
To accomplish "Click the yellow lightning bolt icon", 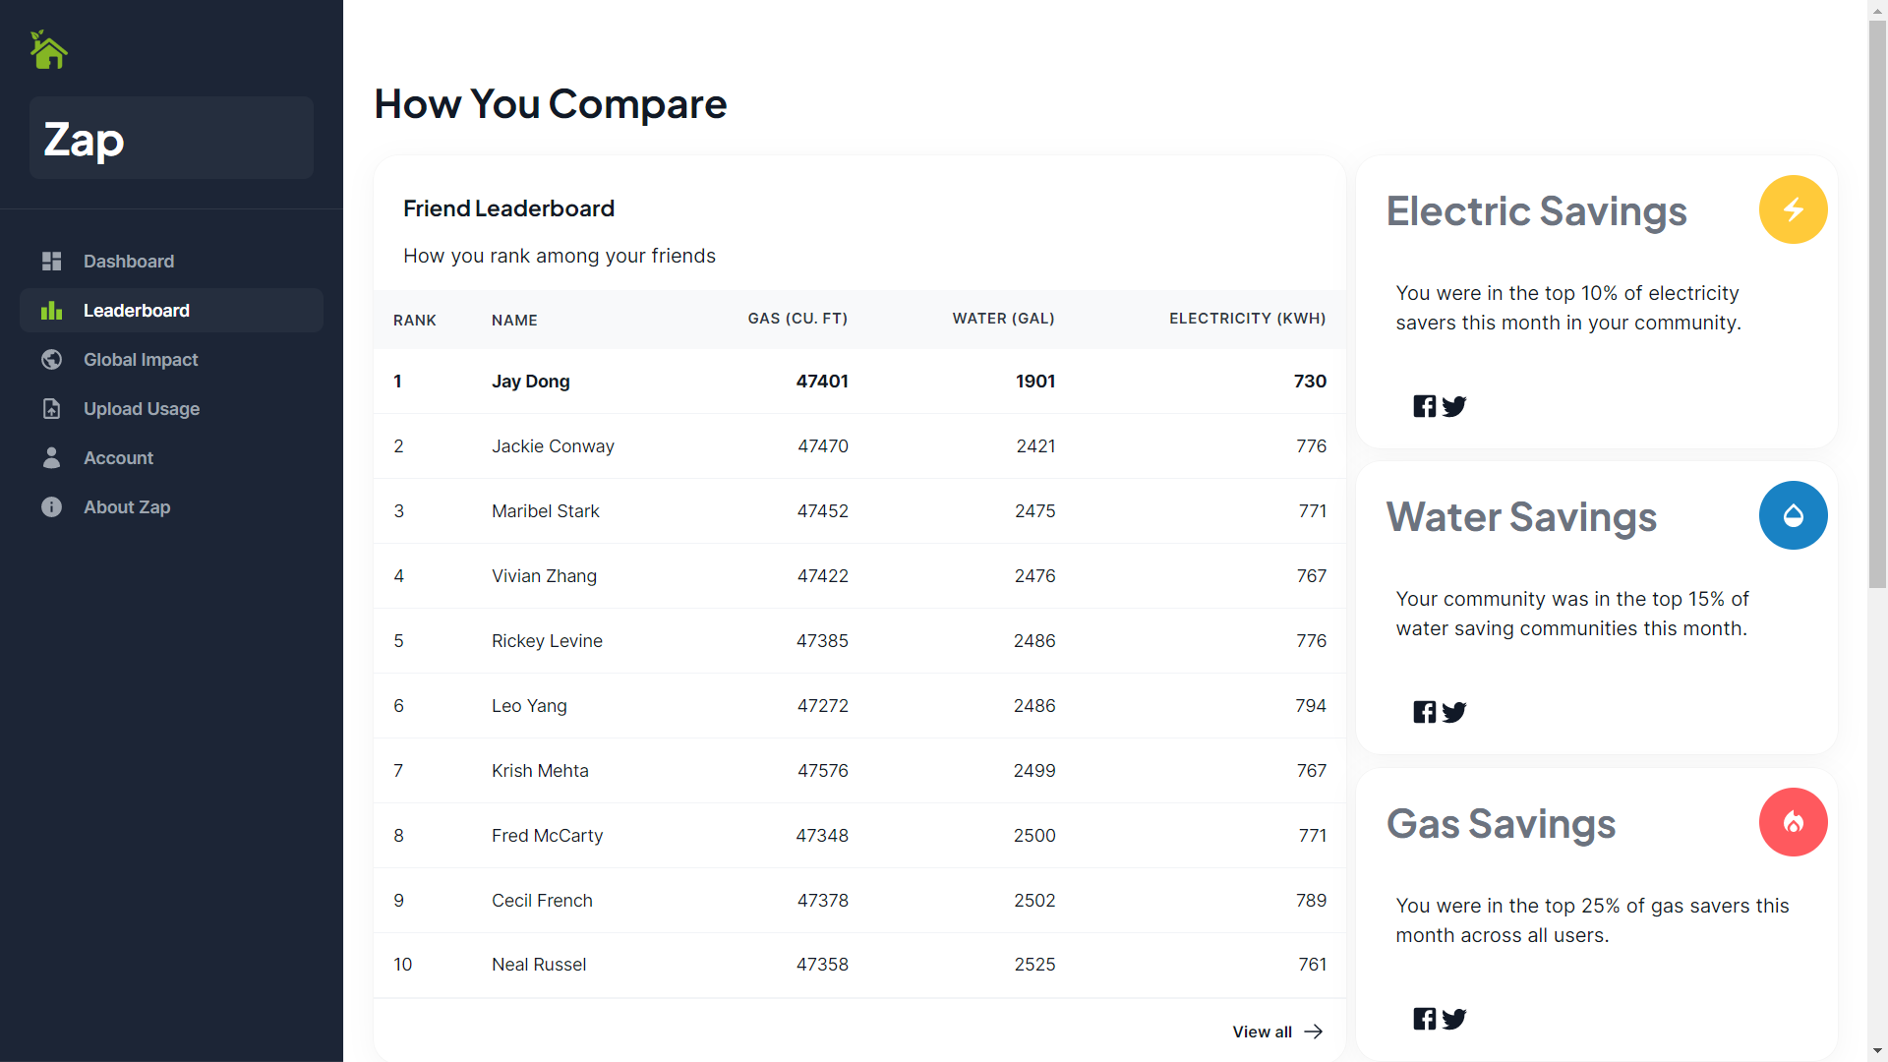I will tap(1793, 209).
